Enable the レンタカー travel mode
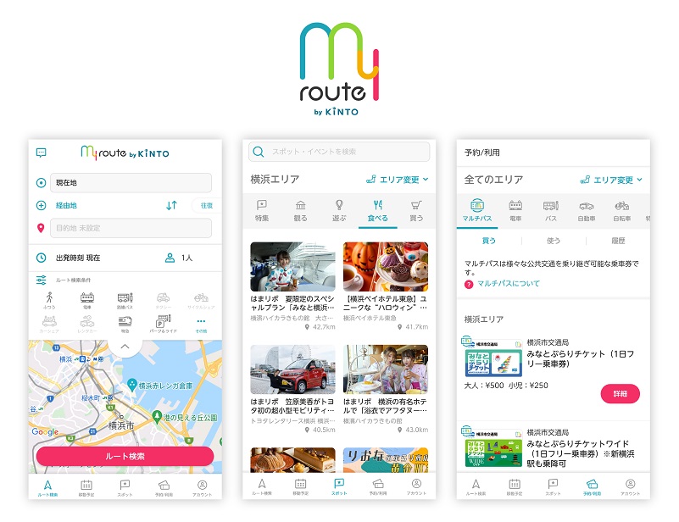This screenshot has height=522, width=679. coord(87,324)
